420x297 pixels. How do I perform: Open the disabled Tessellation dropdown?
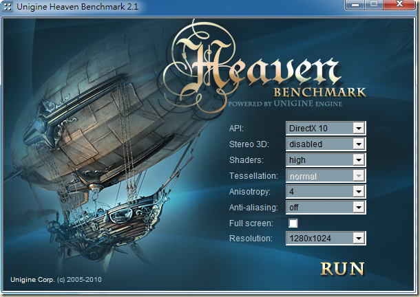(x=326, y=176)
